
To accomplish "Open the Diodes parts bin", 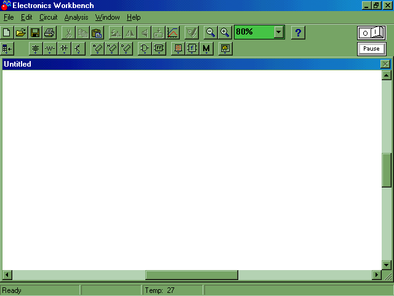I will tap(64, 49).
